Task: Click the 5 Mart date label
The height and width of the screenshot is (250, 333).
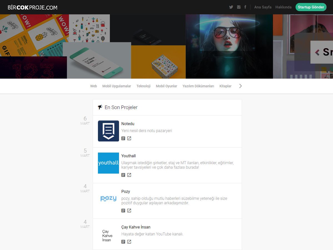Action: (85, 153)
